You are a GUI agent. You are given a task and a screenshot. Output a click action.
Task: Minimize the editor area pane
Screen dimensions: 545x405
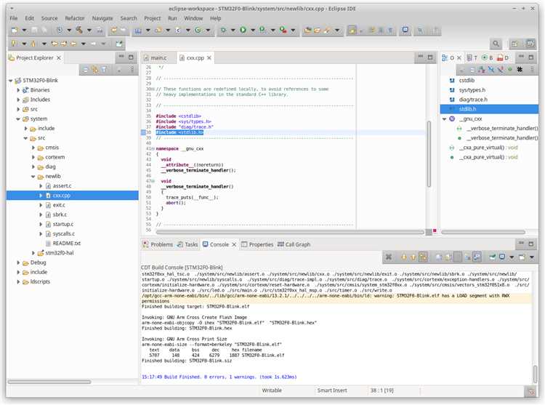pos(420,57)
